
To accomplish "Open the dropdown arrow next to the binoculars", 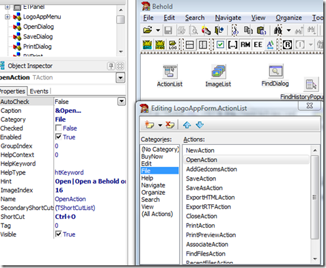I will point(288,30).
